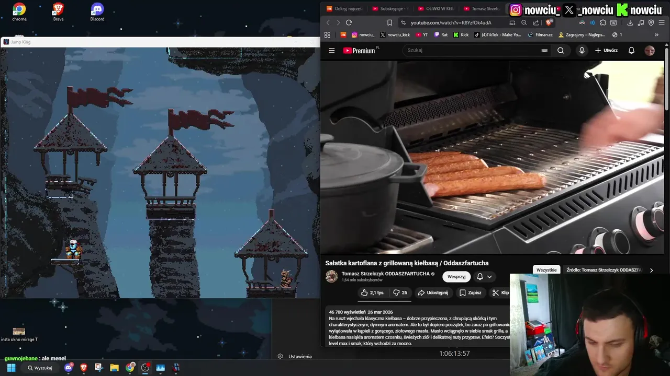Switch to the Subskrypcje browser tab
This screenshot has width=670, height=376.
click(390, 8)
